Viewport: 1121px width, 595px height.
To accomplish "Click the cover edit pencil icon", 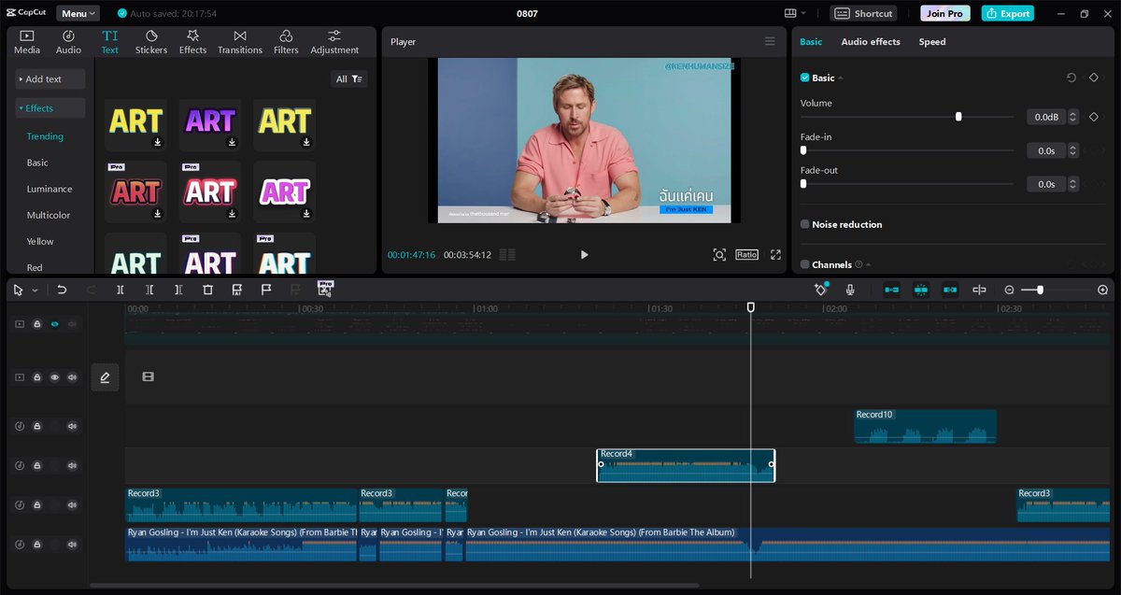I will tap(105, 377).
